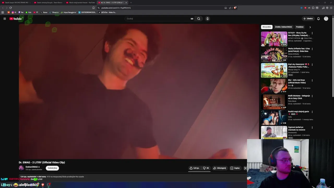Open the YouTube guide hamburger menu
Screen dimensions: 334x188
click(x=4, y=19)
